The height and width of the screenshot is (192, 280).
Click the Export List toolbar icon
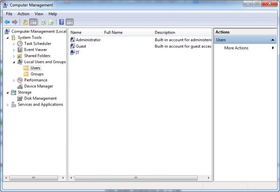51,22
